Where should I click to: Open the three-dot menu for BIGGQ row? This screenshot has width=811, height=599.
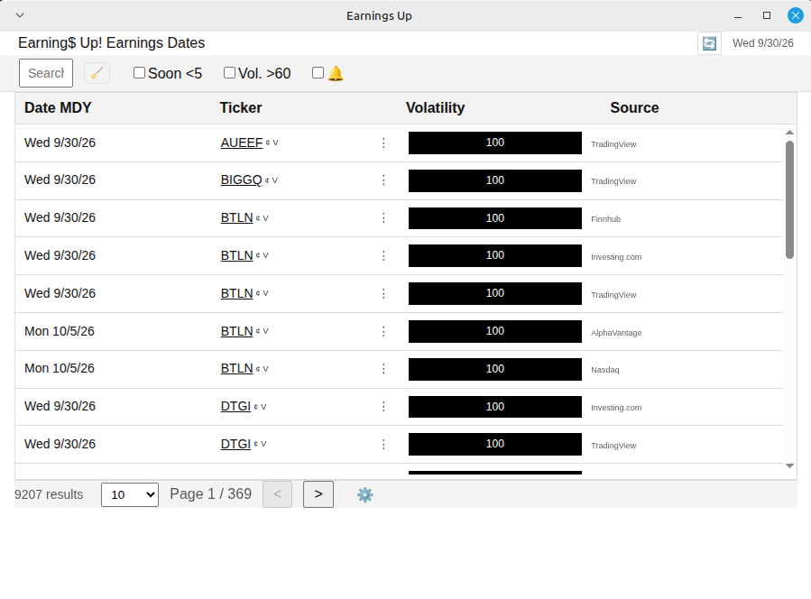coord(383,180)
